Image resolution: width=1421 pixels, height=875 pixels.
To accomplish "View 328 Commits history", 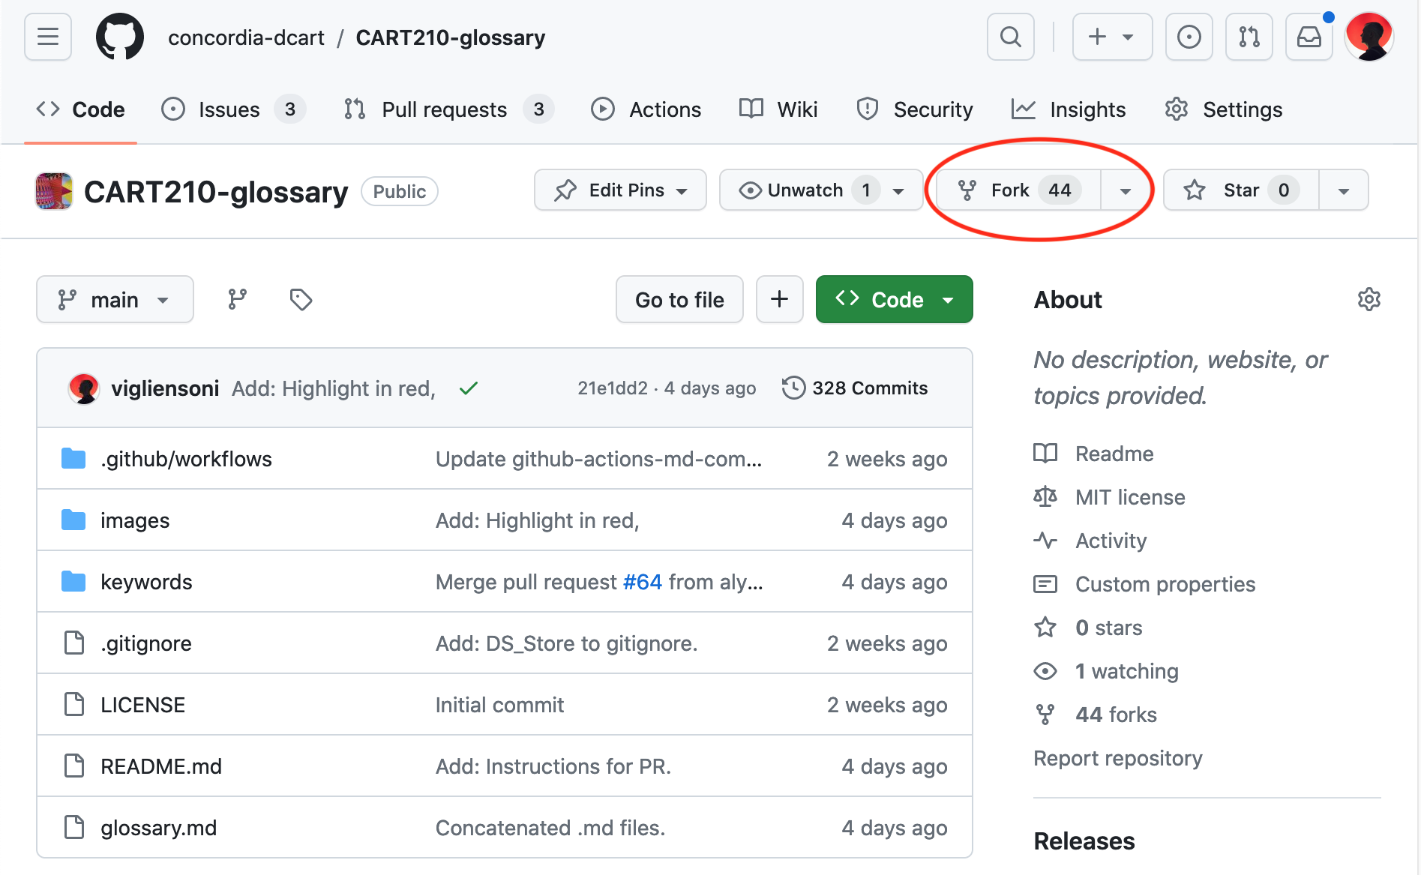I will point(855,388).
